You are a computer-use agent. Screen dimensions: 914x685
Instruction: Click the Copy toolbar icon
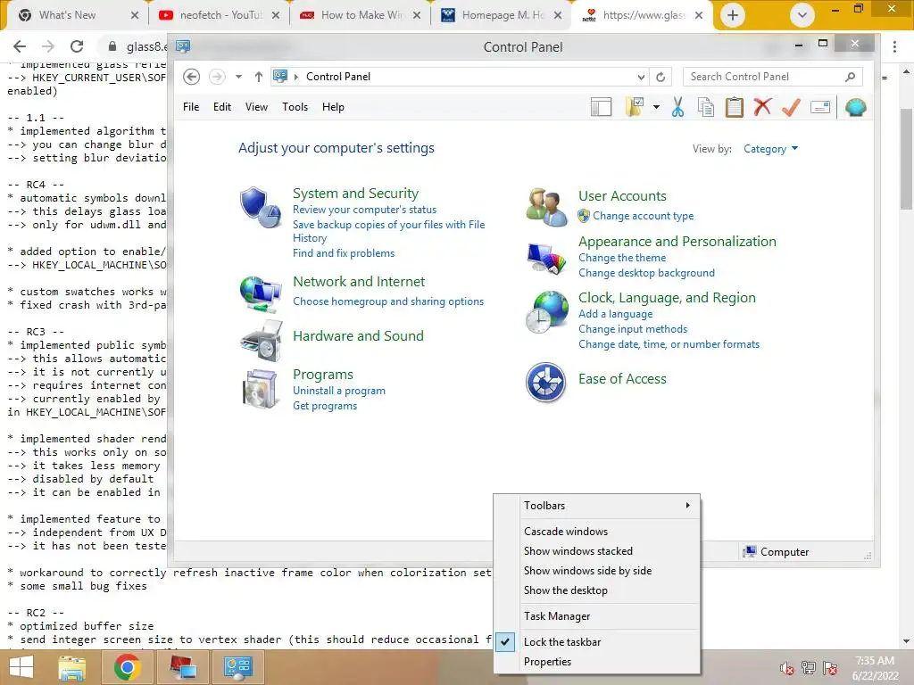click(706, 107)
